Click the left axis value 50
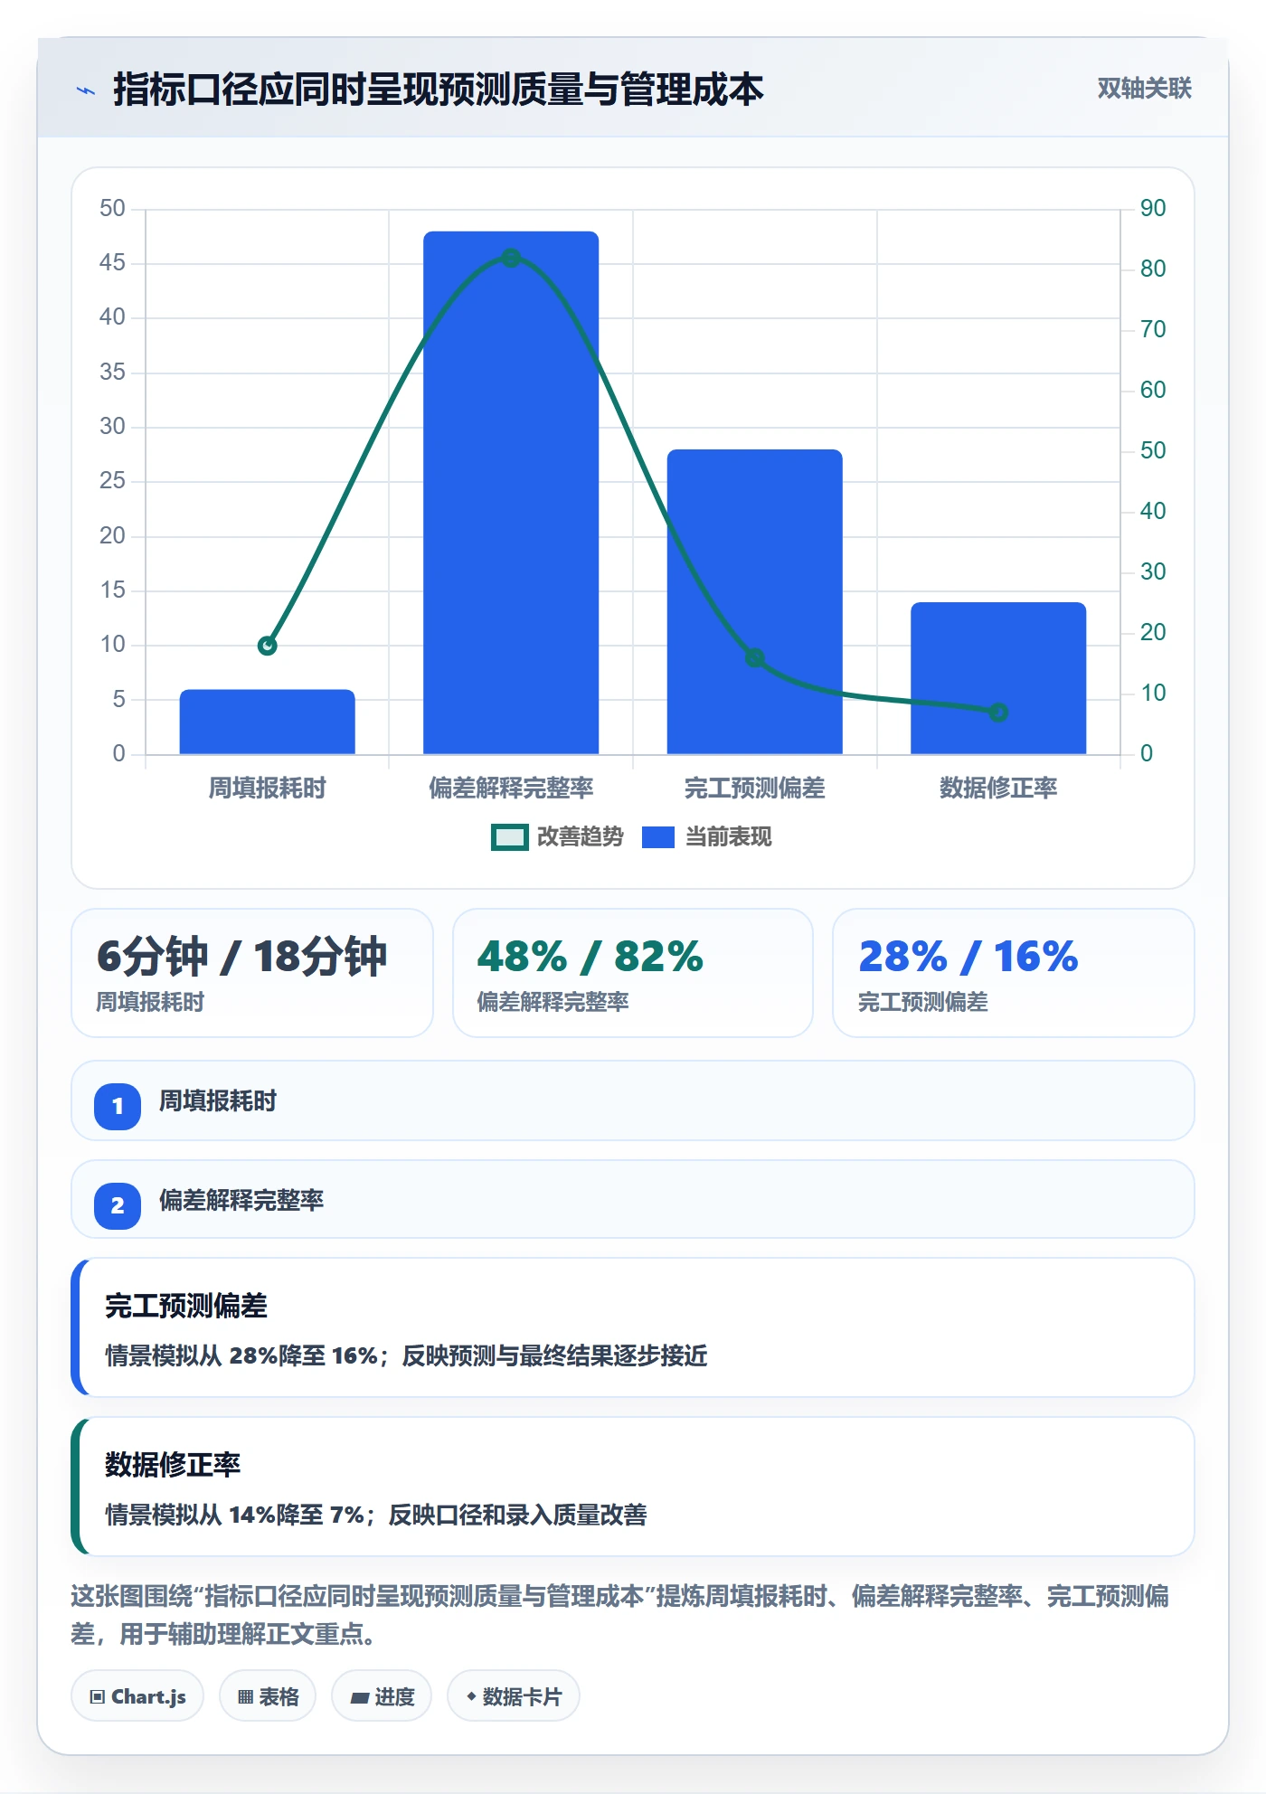Image resolution: width=1266 pixels, height=1794 pixels. (112, 209)
